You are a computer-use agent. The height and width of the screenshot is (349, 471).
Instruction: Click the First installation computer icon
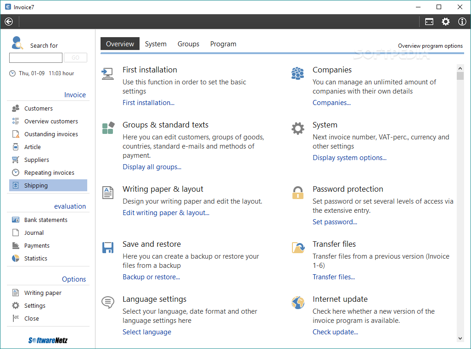tap(107, 74)
